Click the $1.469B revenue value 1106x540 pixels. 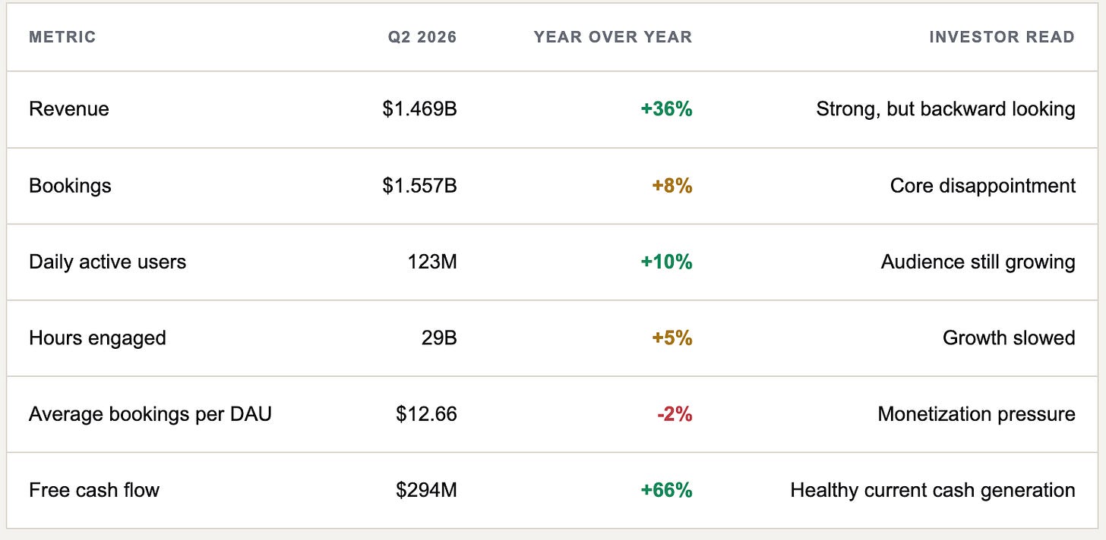tap(420, 109)
